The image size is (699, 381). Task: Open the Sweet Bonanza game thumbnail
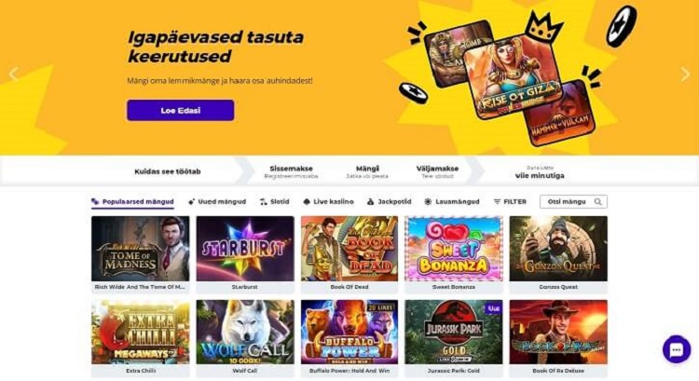453,249
